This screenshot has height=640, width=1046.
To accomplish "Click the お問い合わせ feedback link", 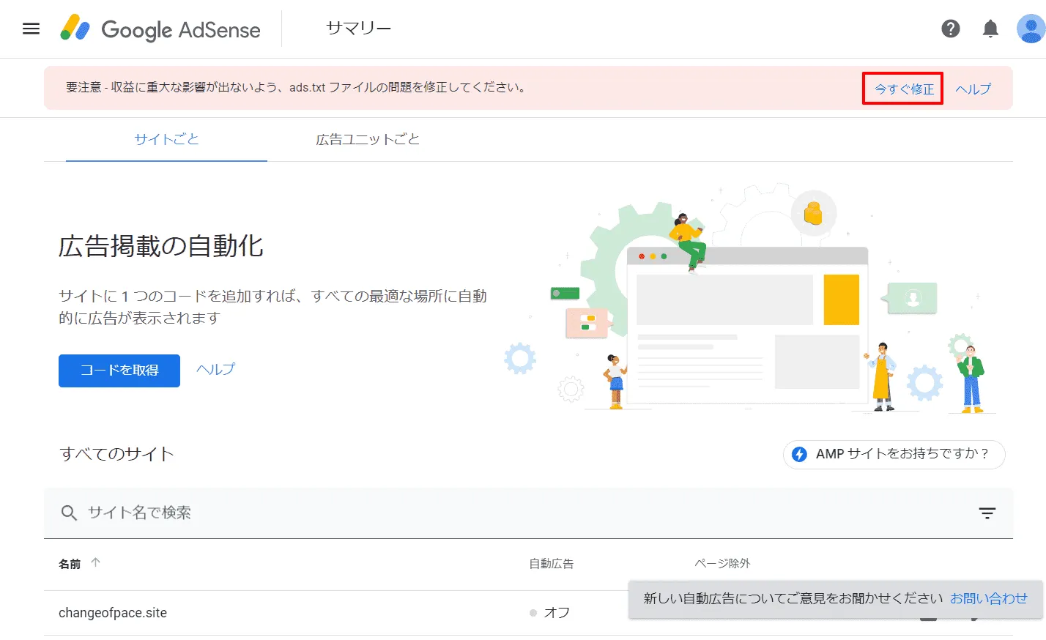I will click(x=989, y=598).
